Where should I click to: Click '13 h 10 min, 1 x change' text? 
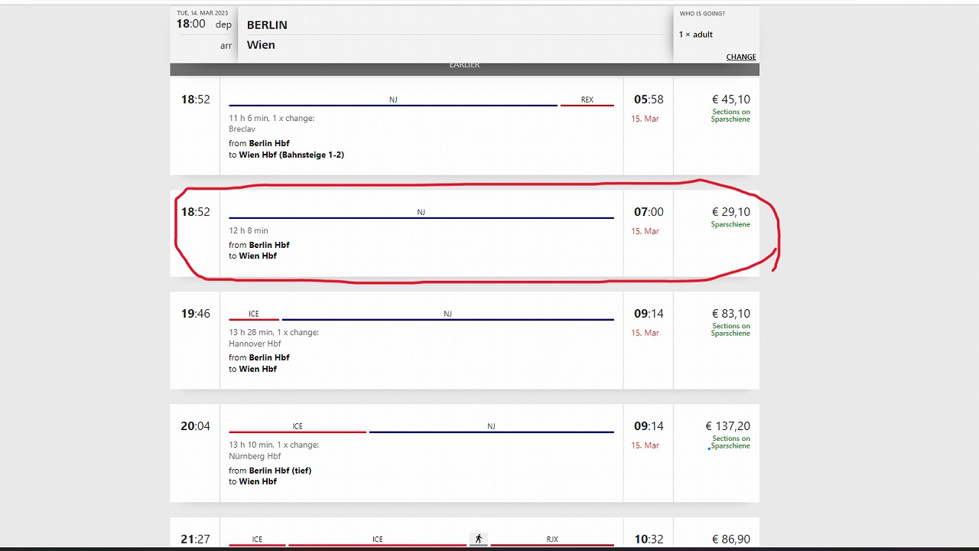(274, 445)
